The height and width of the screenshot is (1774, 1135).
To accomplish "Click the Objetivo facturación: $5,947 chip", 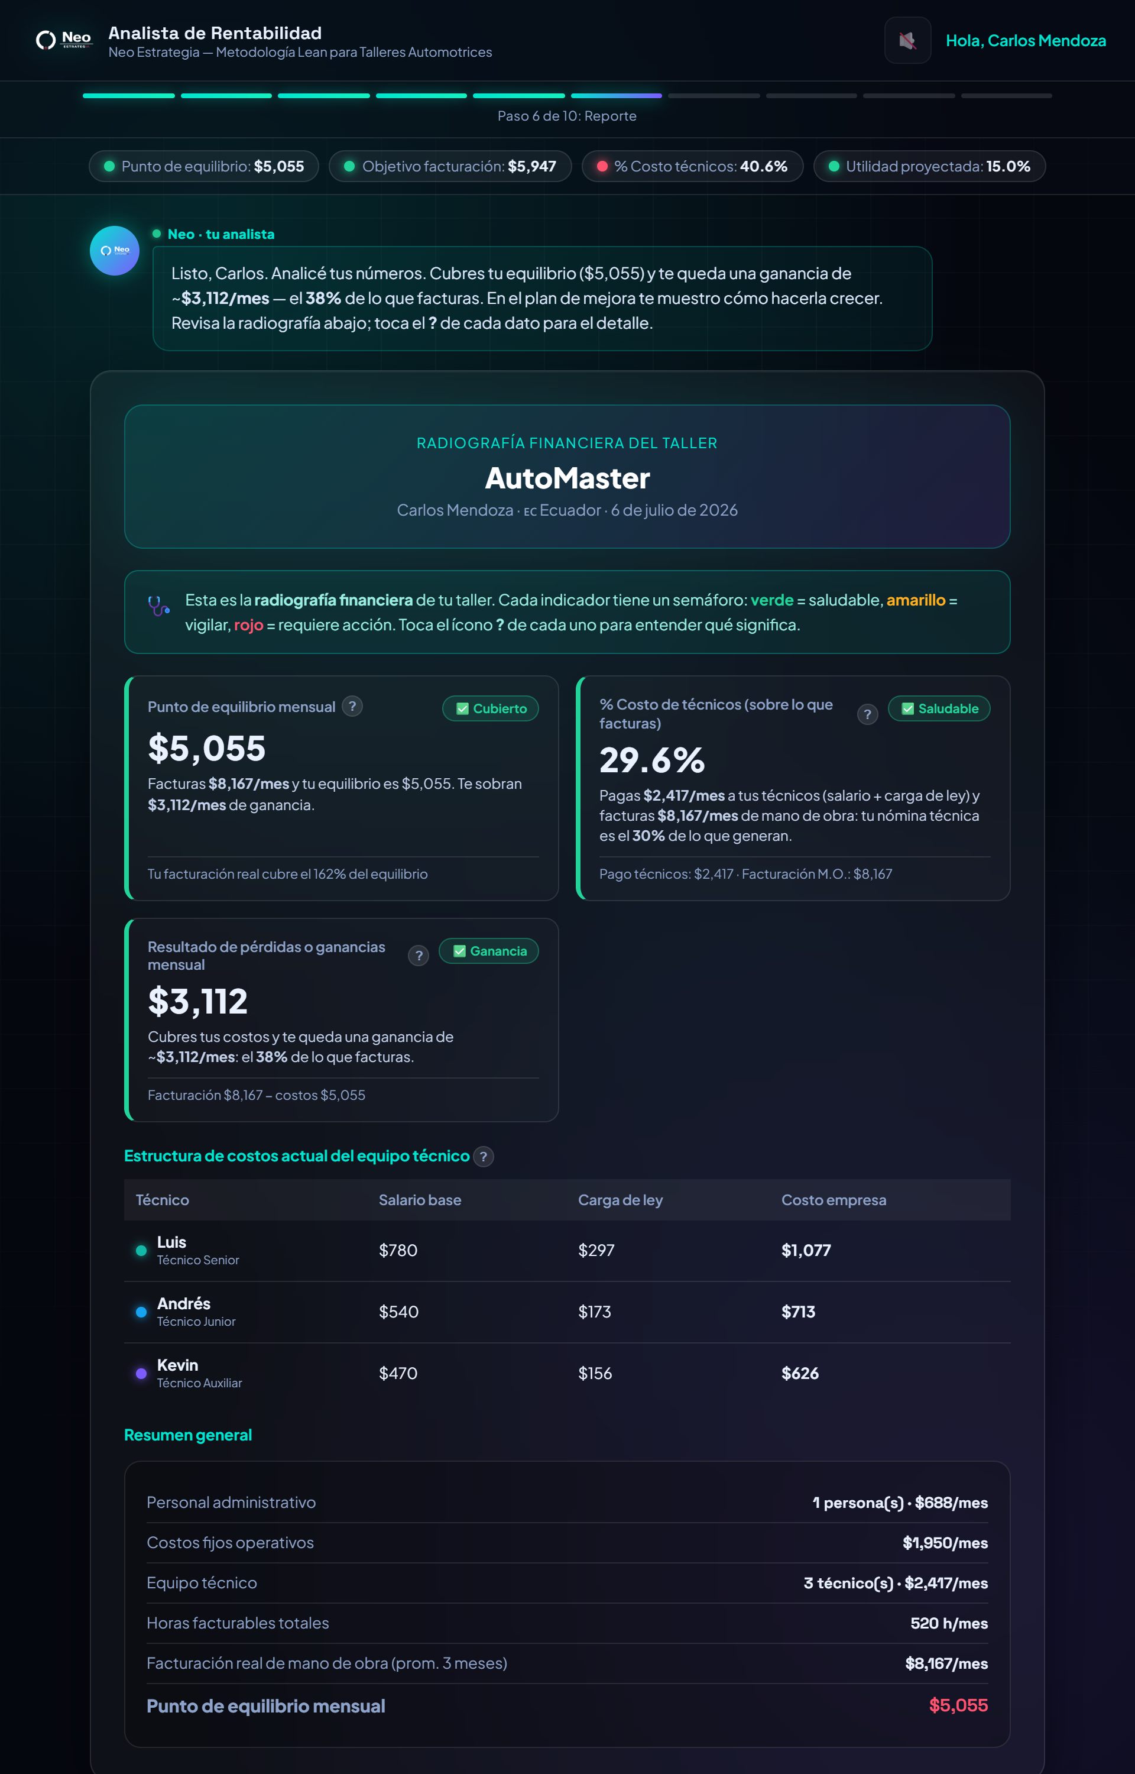I will click(450, 166).
